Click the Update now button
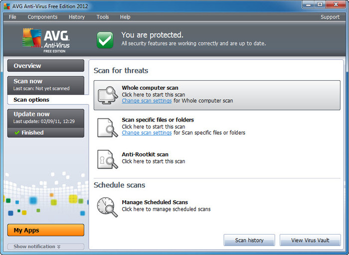The height and width of the screenshot is (255, 349). 46,118
